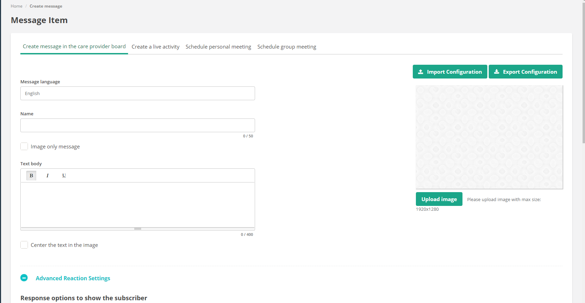Screen dimensions: 585x303
Task: Switch to Create a live activity tab
Action: point(155,47)
